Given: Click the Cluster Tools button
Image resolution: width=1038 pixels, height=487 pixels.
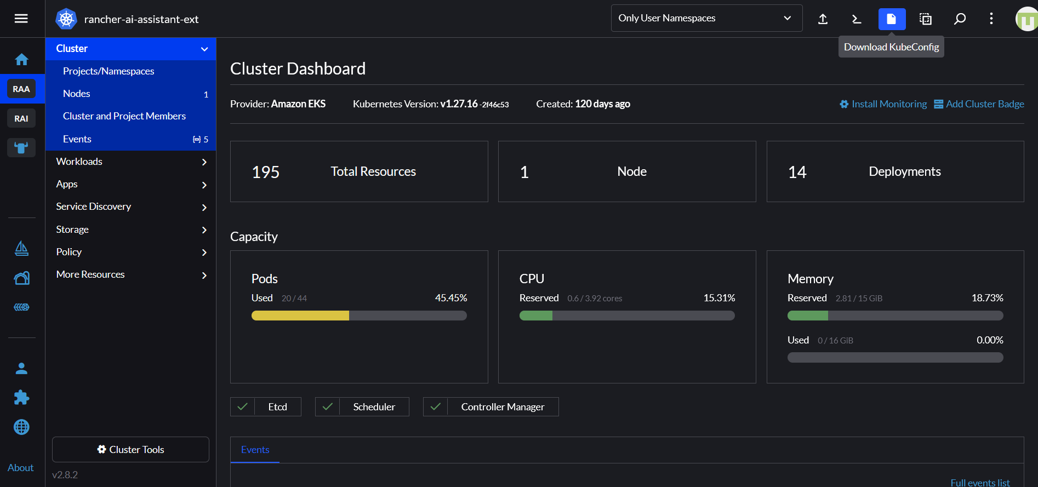Looking at the screenshot, I should coord(130,450).
